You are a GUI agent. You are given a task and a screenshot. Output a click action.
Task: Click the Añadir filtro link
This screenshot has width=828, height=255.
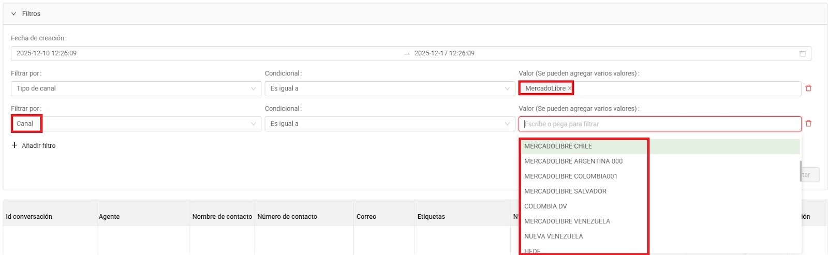pos(38,146)
